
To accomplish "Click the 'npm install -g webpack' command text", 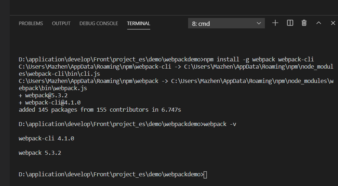I will tap(240, 59).
